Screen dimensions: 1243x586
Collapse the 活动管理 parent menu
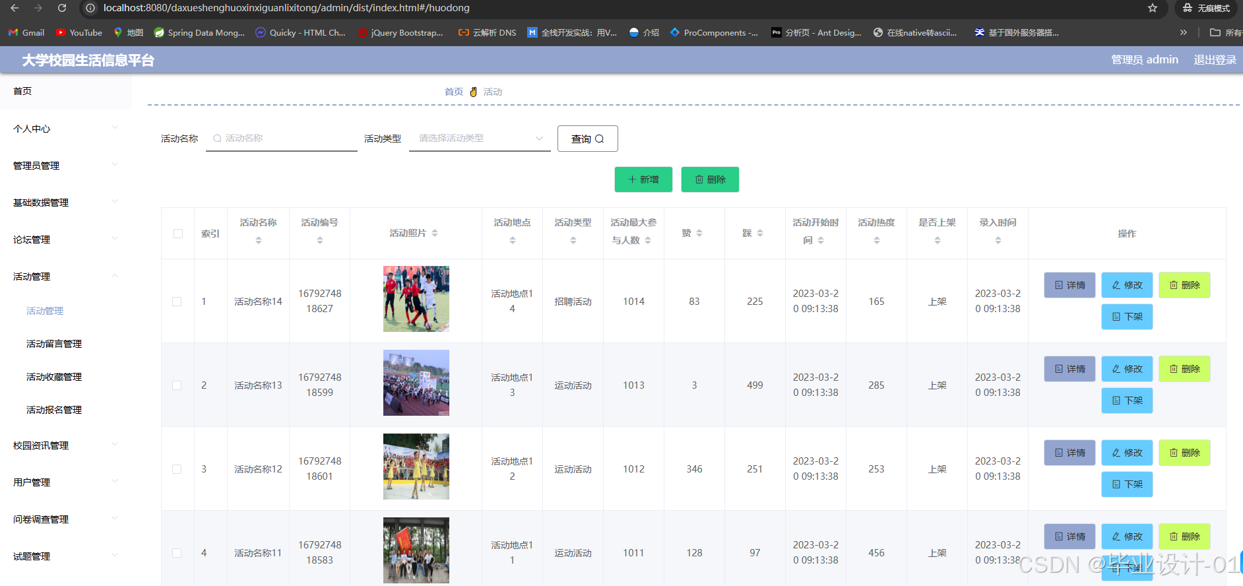[x=66, y=277]
